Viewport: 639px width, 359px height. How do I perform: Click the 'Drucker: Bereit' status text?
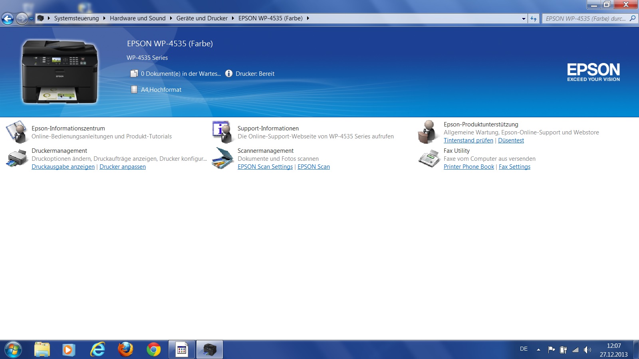[x=255, y=74]
